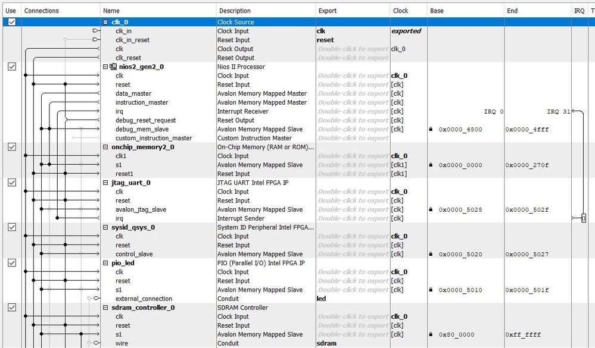Toggle Use checkbox for pio_led

click(x=12, y=263)
